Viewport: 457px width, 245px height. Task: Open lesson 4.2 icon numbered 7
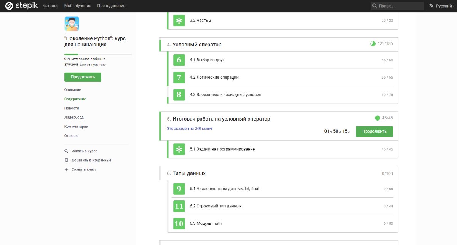coord(179,78)
